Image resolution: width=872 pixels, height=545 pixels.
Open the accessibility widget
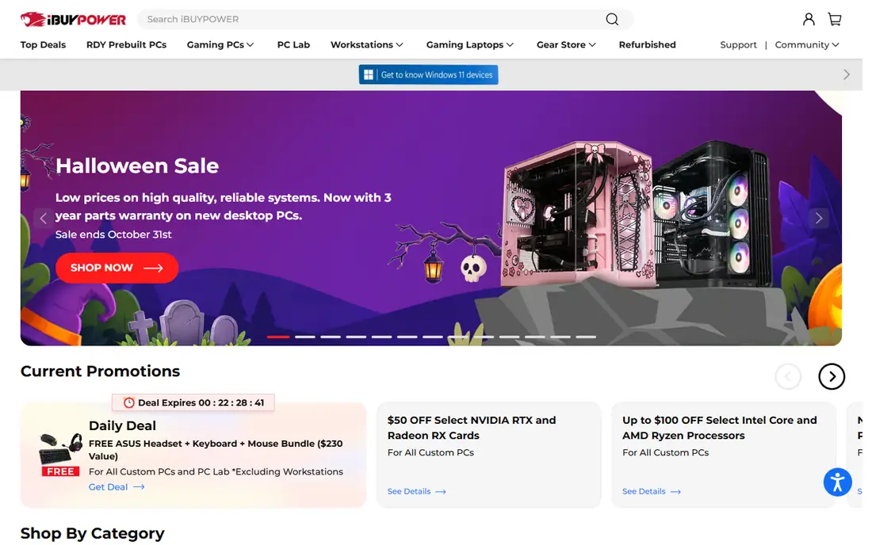pyautogui.click(x=838, y=482)
